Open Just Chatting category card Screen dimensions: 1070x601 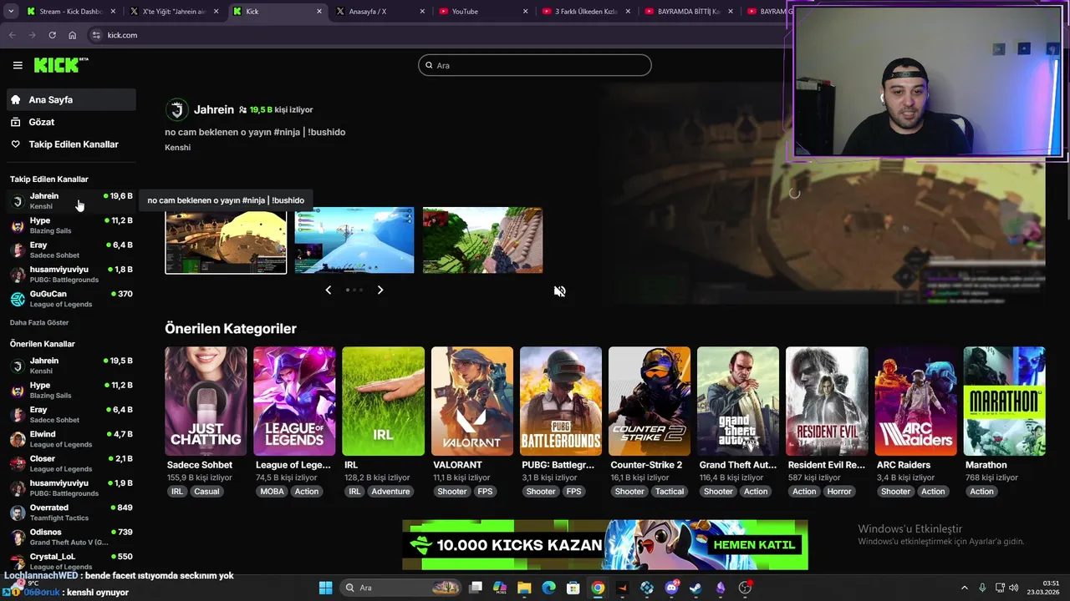point(206,402)
